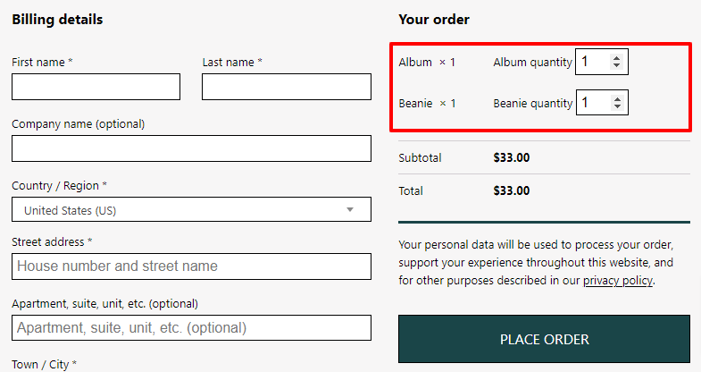Viewport: 701px width, 372px height.
Task: Click the Album product name
Action: pyautogui.click(x=415, y=63)
